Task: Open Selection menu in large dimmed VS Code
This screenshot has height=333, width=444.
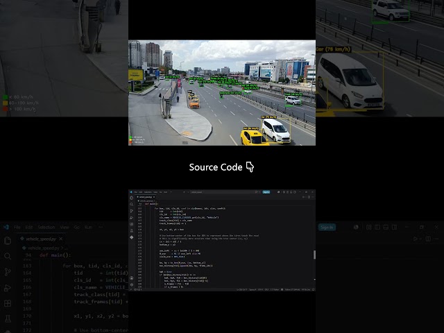Action: pos(46,227)
